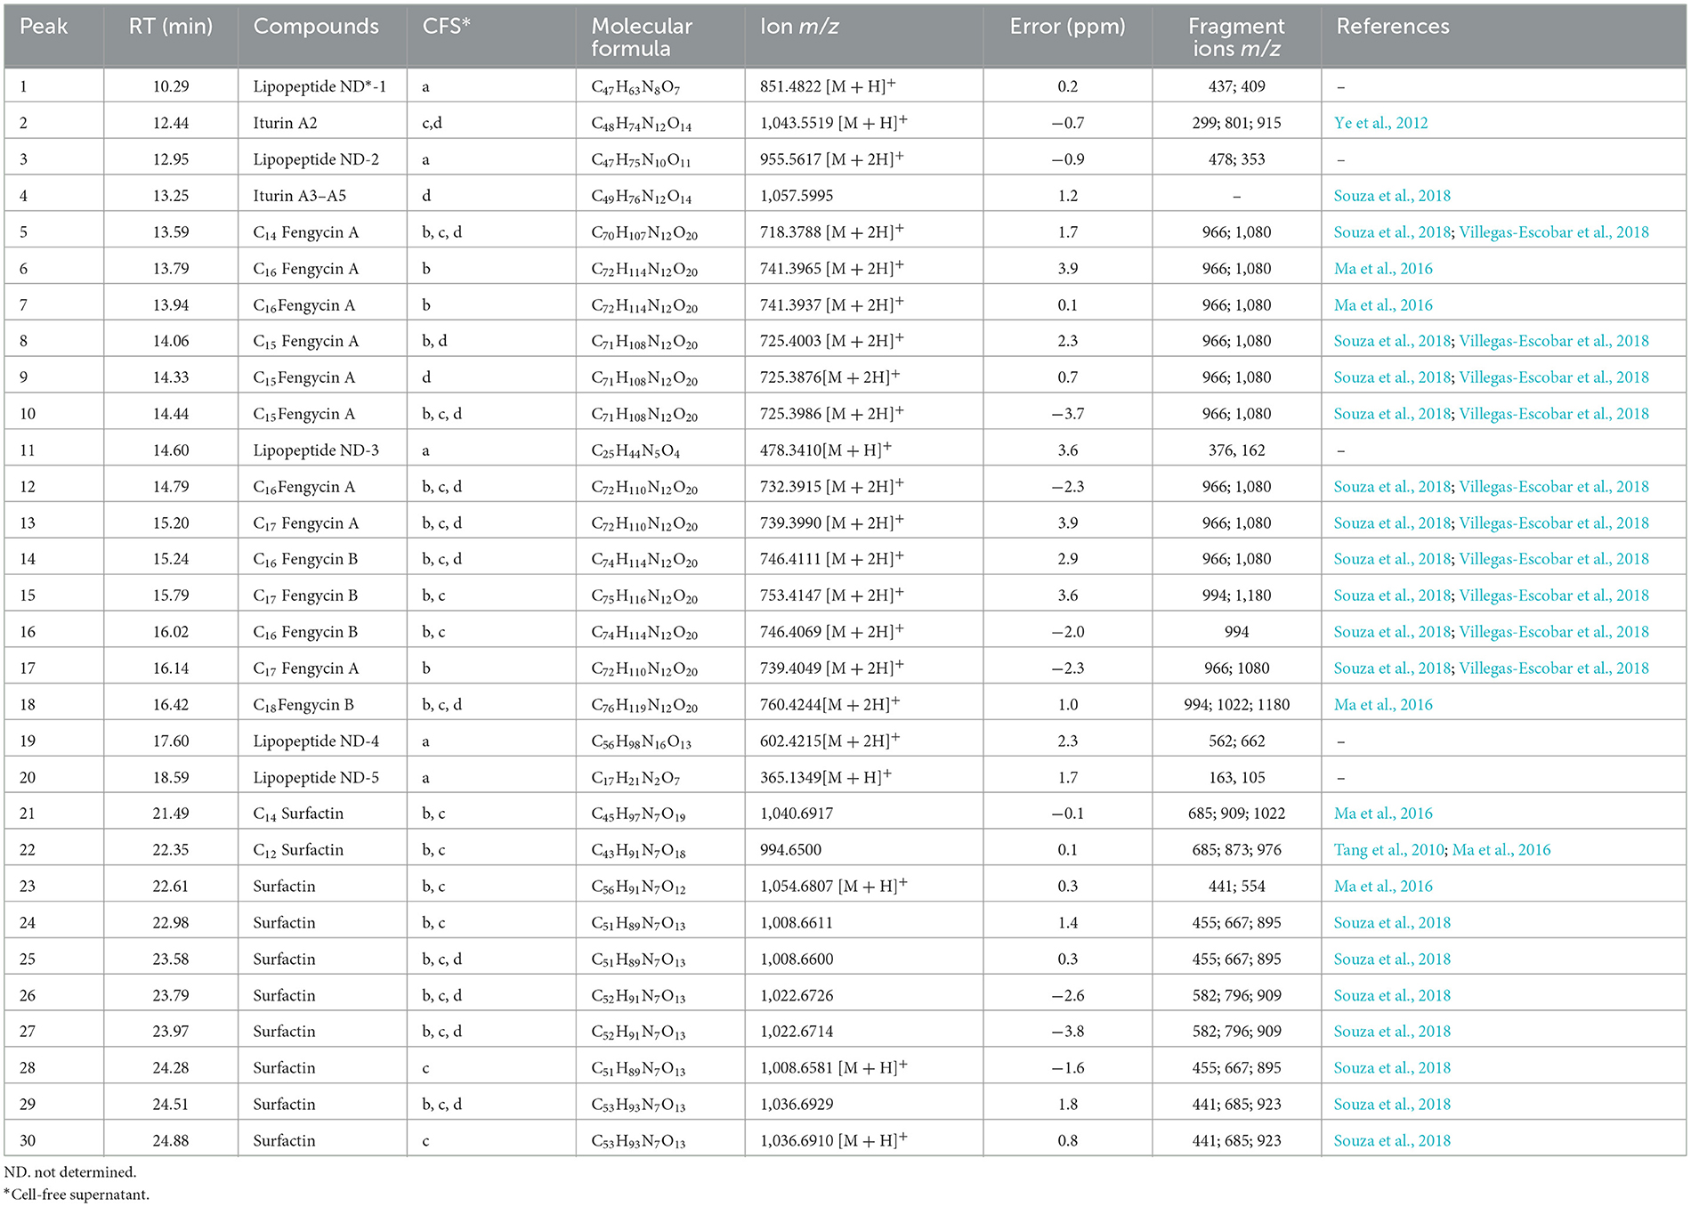Open Souza et al., 2018 in peak 15 row
The height and width of the screenshot is (1207, 1691).
[x=1392, y=595]
